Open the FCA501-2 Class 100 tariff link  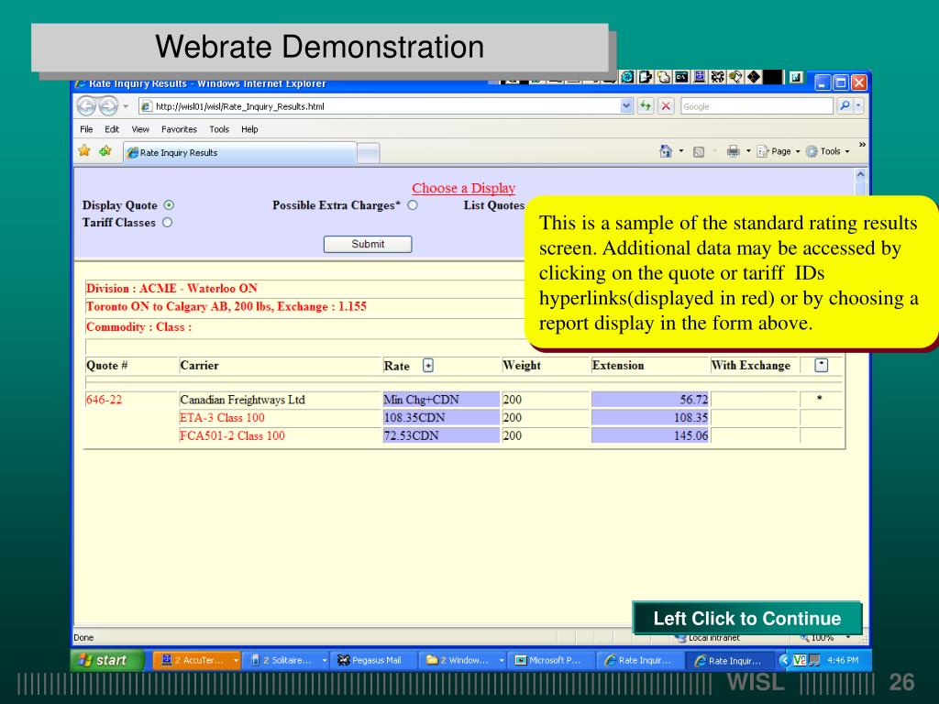click(x=232, y=435)
